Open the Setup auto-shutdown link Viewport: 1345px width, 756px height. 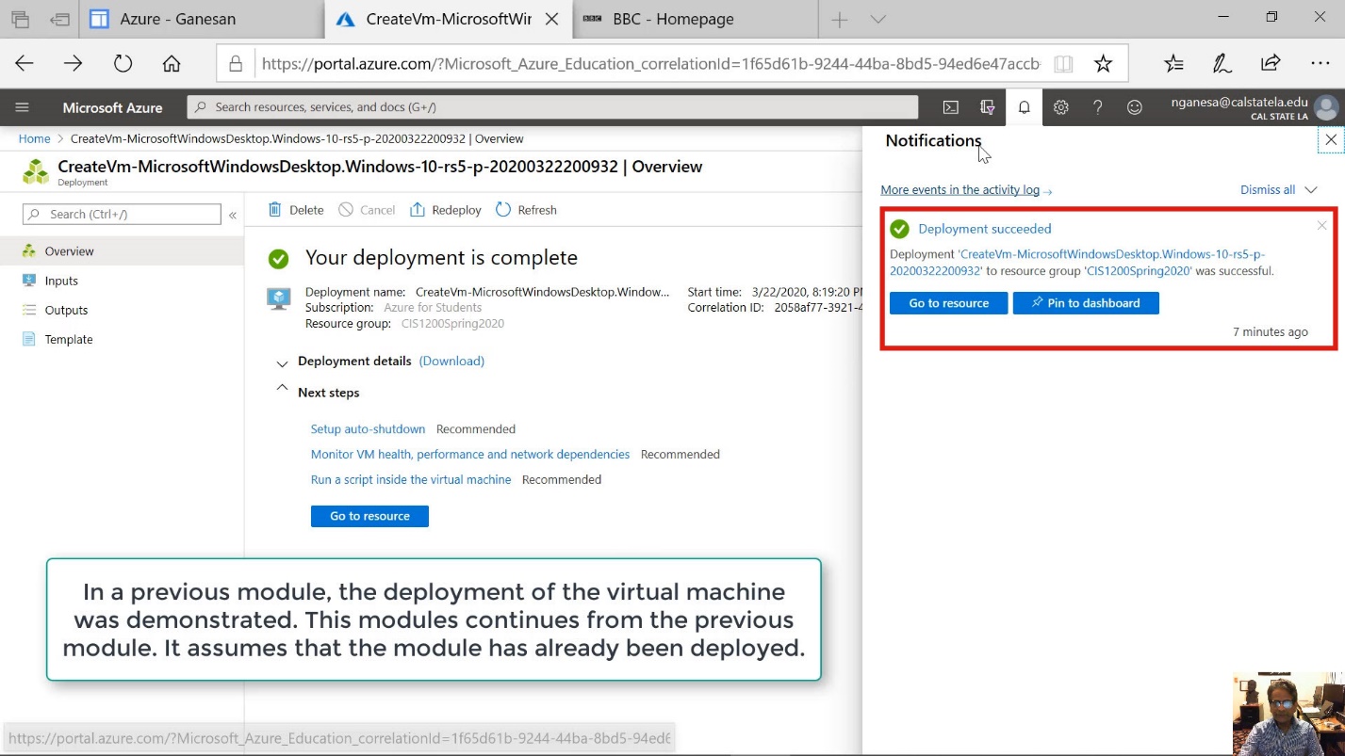(368, 429)
